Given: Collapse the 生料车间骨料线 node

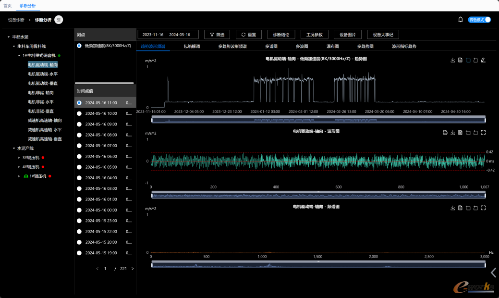Looking at the screenshot, I should click(14, 46).
